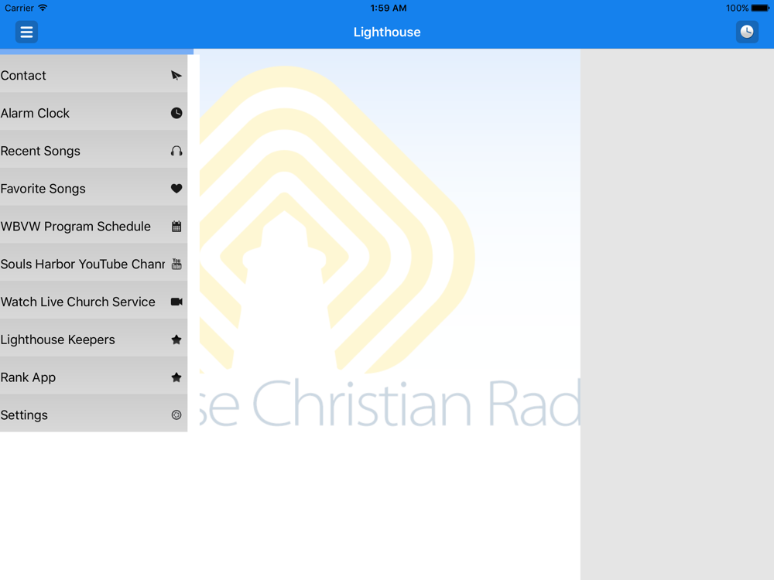774x580 pixels.
Task: Tap YouTube icon beside Souls Harbor
Action: pyautogui.click(x=176, y=264)
